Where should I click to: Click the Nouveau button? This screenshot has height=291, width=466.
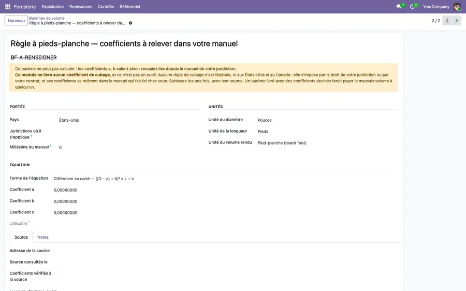pos(17,21)
